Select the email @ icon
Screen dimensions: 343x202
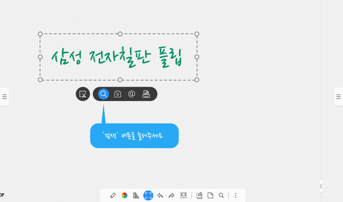pyautogui.click(x=132, y=94)
